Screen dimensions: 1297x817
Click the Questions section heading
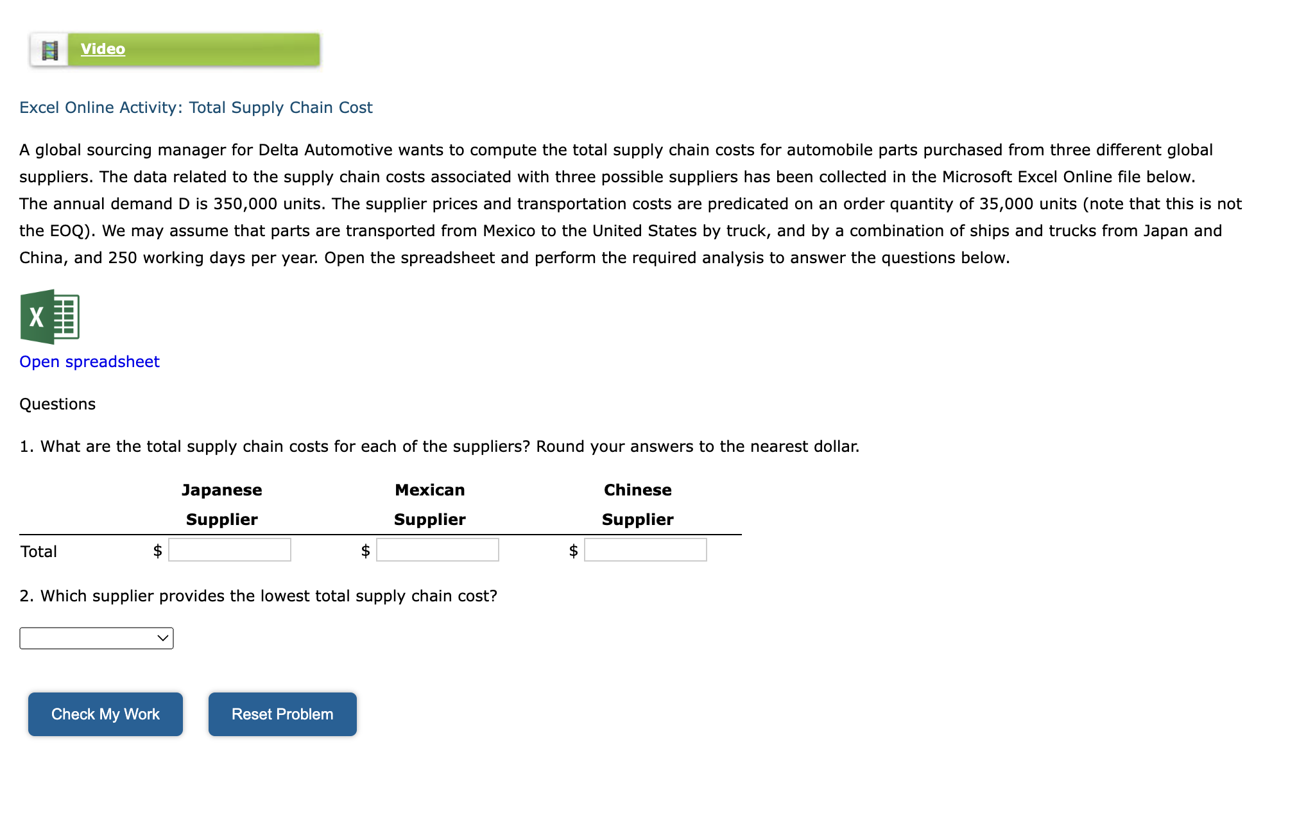(57, 404)
